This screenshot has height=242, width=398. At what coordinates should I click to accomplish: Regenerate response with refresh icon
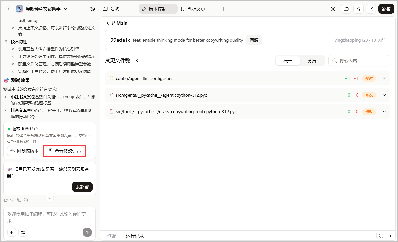click(x=26, y=200)
